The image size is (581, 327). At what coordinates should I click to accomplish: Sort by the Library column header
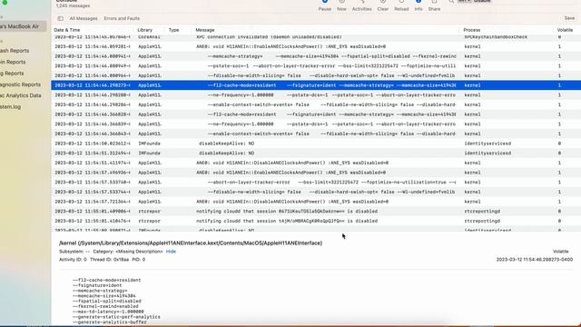tap(145, 30)
